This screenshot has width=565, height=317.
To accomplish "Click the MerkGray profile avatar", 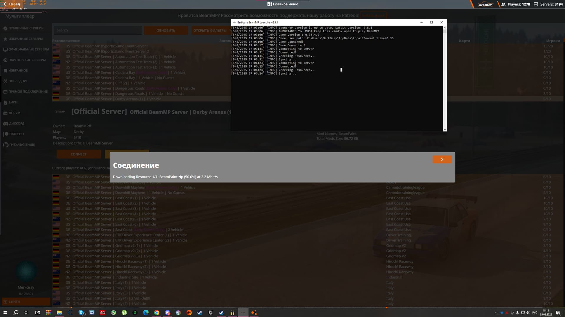I will [x=26, y=271].
